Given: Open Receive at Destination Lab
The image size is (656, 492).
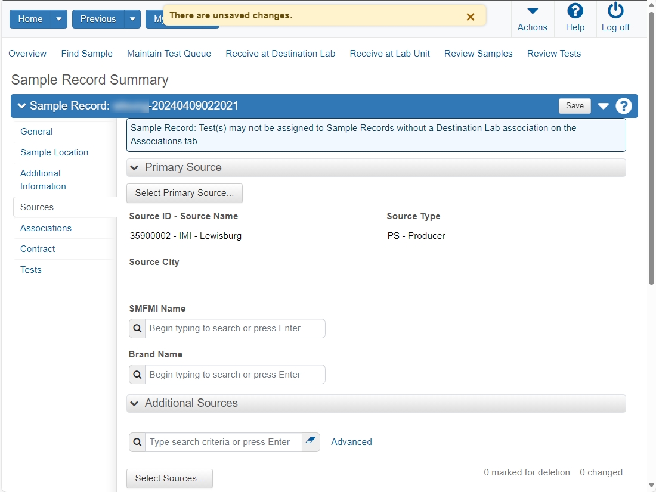Looking at the screenshot, I should tap(280, 54).
